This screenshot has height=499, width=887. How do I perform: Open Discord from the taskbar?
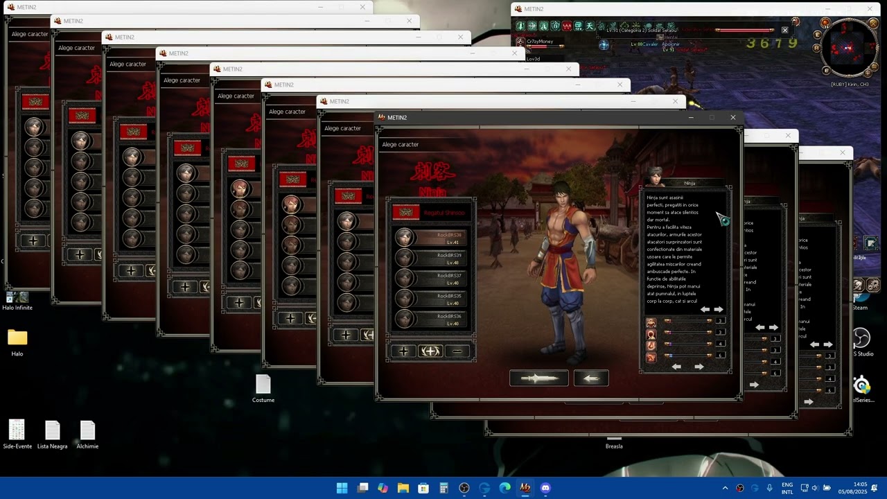(x=545, y=488)
